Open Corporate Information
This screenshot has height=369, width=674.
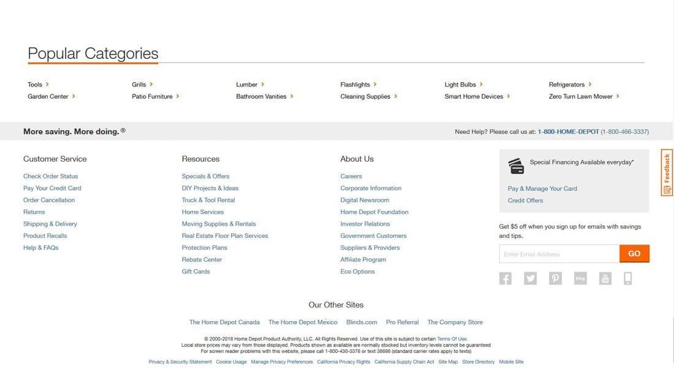pyautogui.click(x=371, y=188)
